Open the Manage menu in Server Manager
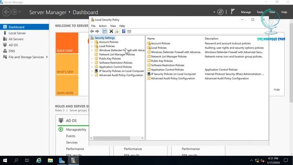This screenshot has height=165, width=293. (x=246, y=12)
